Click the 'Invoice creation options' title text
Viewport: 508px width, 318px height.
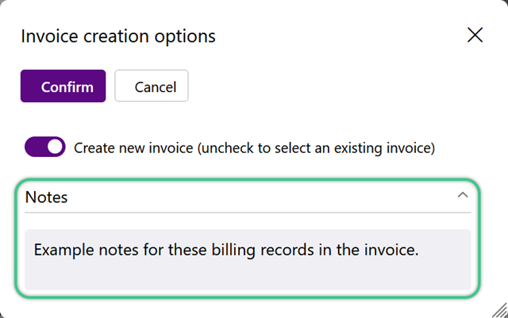[x=118, y=36]
